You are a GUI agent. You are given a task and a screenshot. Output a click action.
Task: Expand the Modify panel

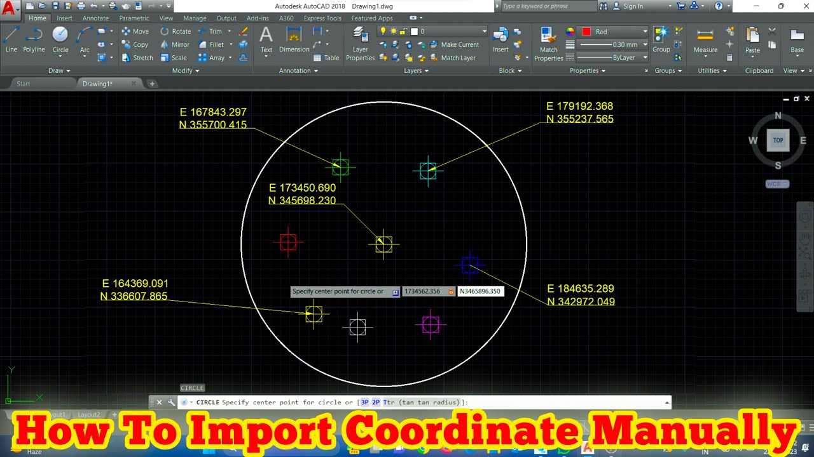click(186, 70)
